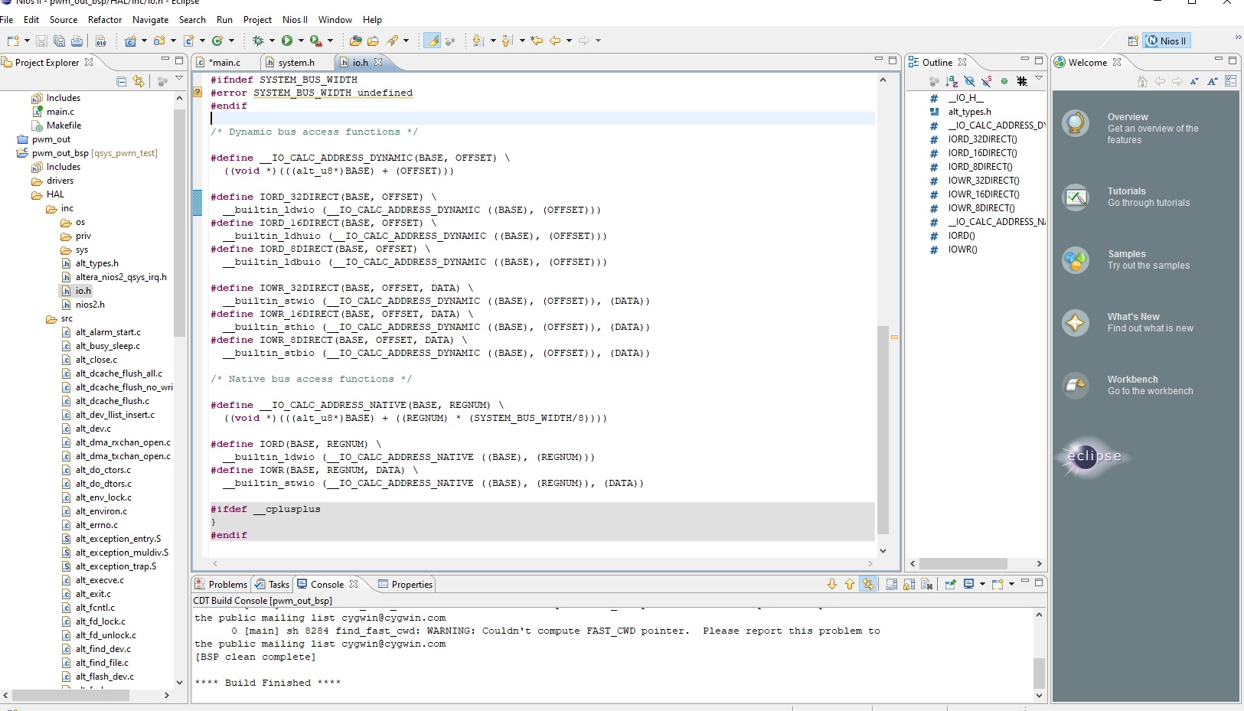Open the Display Selected Console dropdown
The height and width of the screenshot is (711, 1244).
(982, 584)
